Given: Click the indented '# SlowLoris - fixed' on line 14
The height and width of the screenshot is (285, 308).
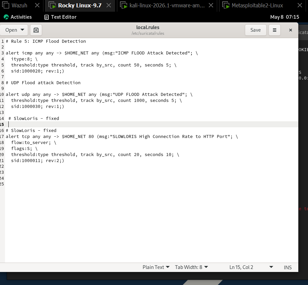Looking at the screenshot, I should coord(34,118).
